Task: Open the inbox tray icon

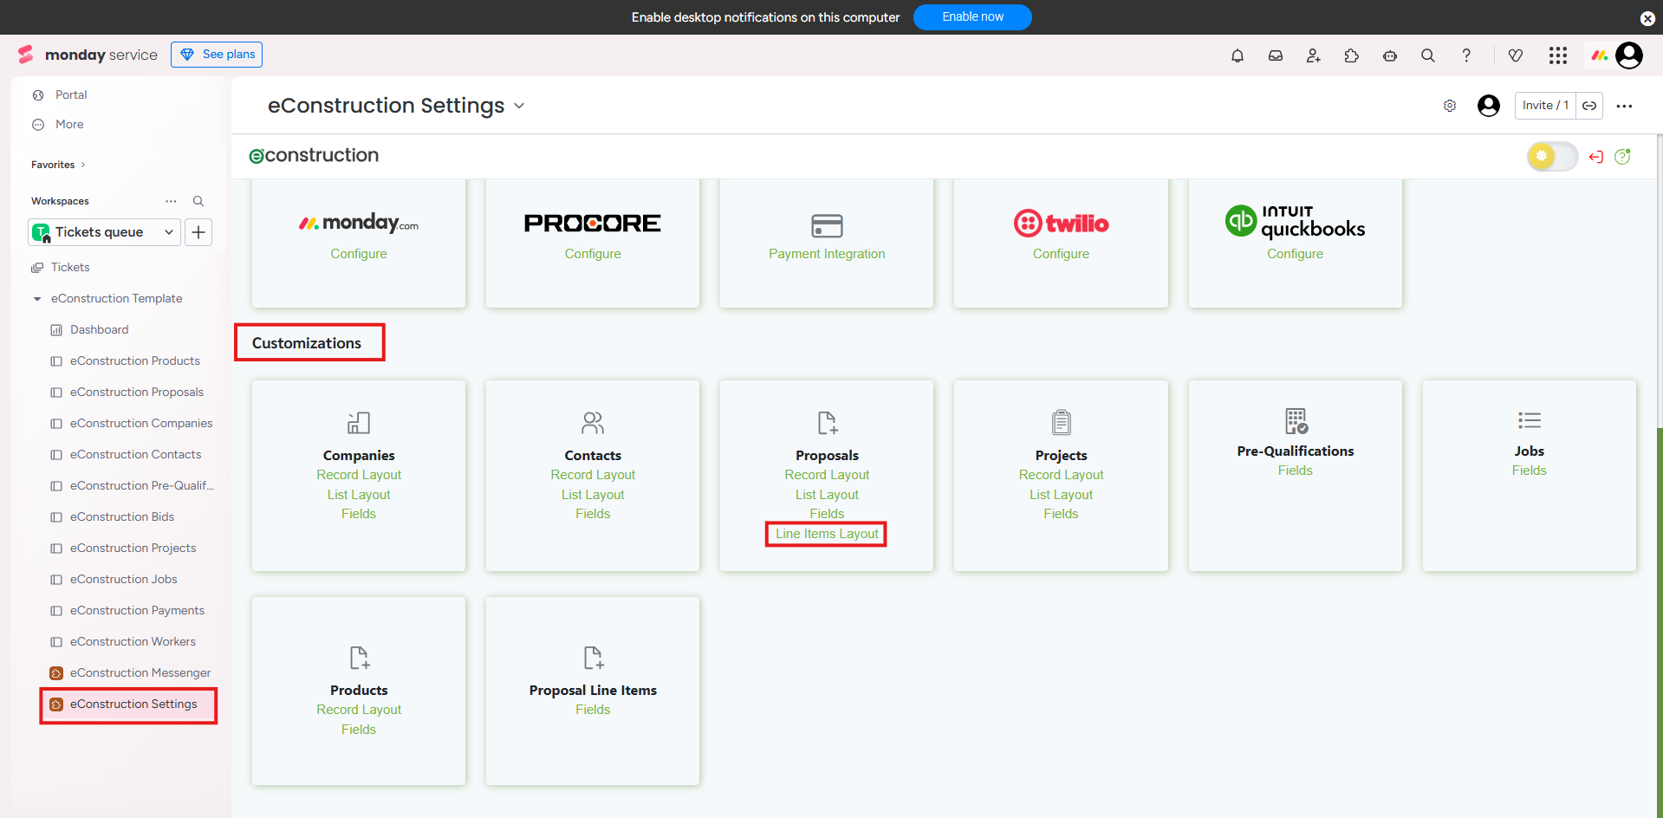Action: click(x=1276, y=55)
